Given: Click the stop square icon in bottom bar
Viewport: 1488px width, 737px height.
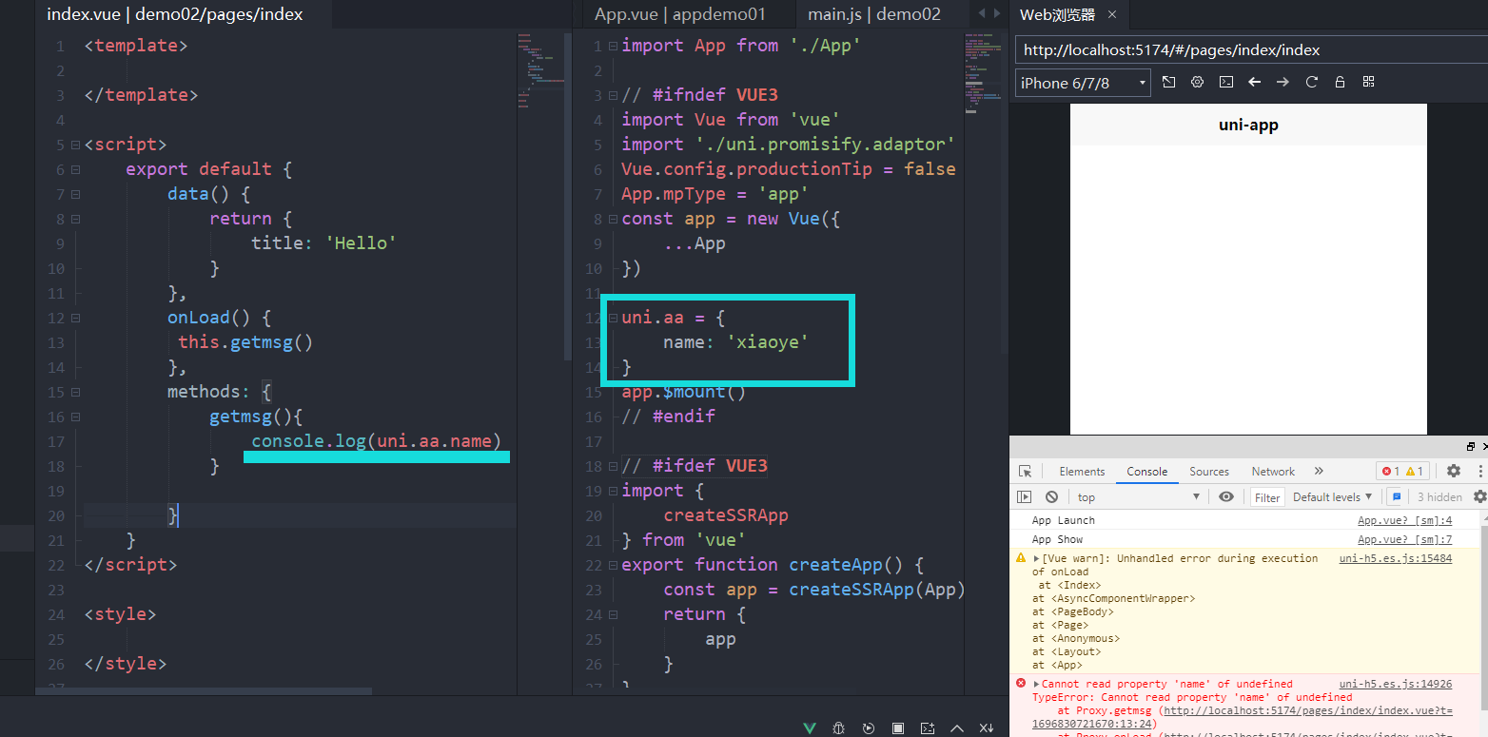Looking at the screenshot, I should 897,728.
